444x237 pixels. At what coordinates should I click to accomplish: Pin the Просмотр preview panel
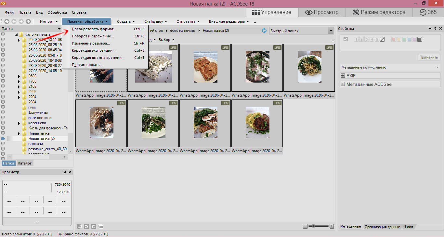point(65,172)
